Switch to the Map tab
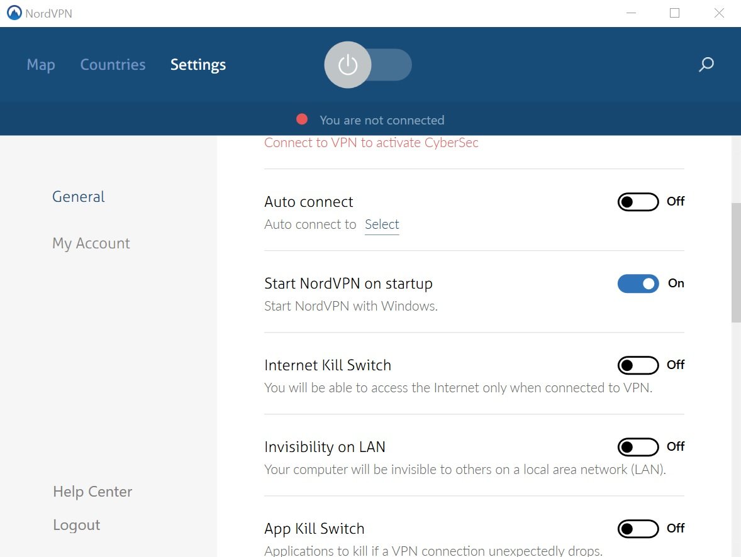Screen dimensions: 741x557 point(41,65)
